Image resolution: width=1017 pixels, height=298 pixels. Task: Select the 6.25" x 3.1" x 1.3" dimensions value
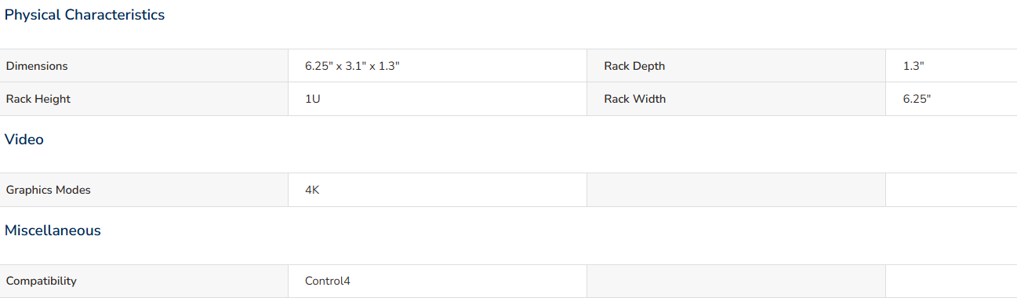coord(353,66)
